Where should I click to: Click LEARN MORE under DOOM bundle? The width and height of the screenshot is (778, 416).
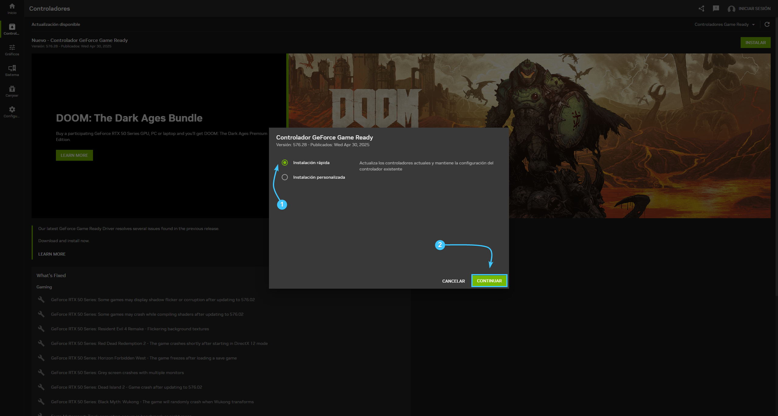click(74, 155)
